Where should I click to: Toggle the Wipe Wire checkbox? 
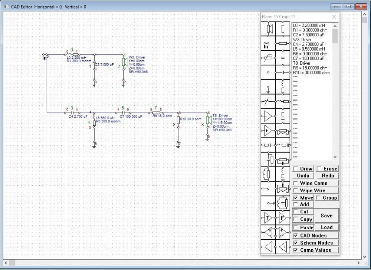295,190
